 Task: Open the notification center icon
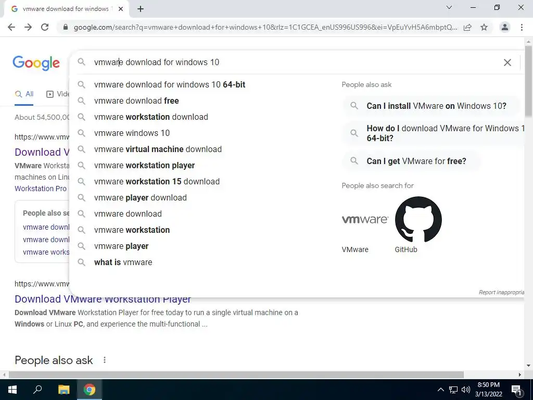click(x=516, y=390)
